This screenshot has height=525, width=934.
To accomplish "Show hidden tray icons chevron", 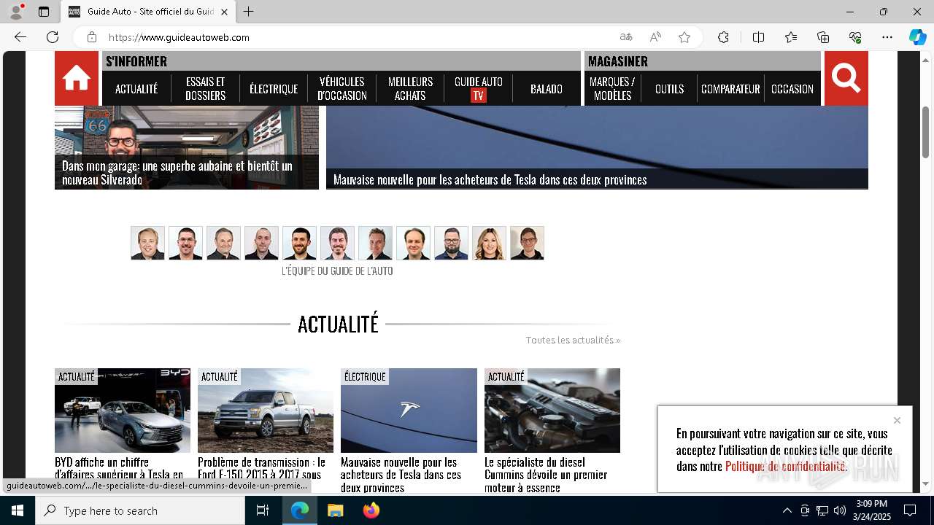I will (x=787, y=510).
